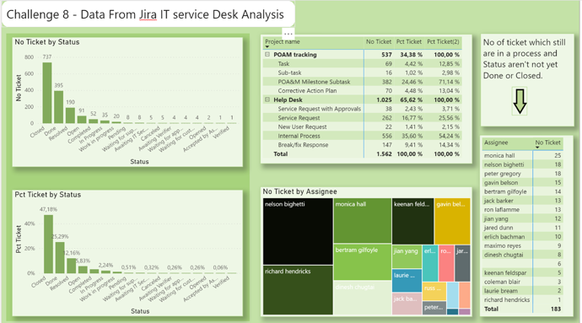Collapse the POAM tracking row

point(267,55)
